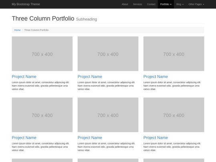
Task: Click Lorem ipsum description under second row middle project
Action: click(106, 147)
